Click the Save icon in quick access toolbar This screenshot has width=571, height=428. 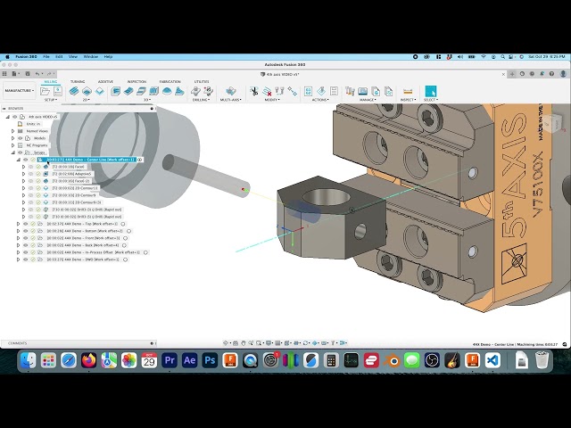(28, 74)
